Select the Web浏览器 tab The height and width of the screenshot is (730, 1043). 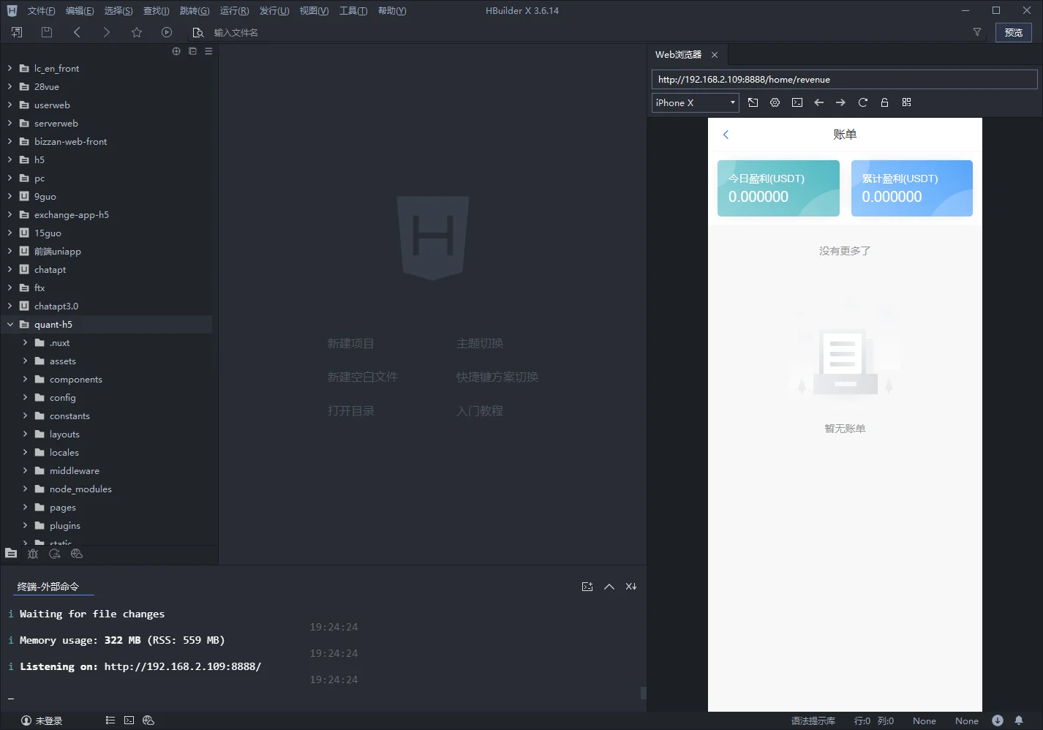678,55
